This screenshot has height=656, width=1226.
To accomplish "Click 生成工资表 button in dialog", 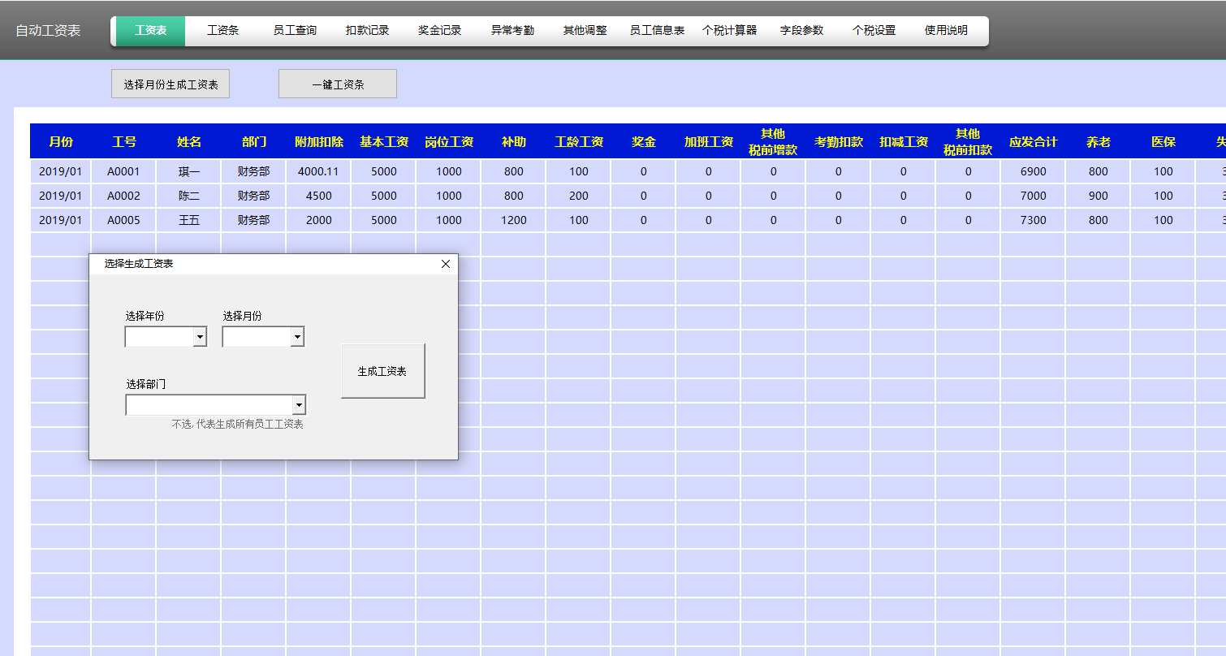I will tap(382, 371).
